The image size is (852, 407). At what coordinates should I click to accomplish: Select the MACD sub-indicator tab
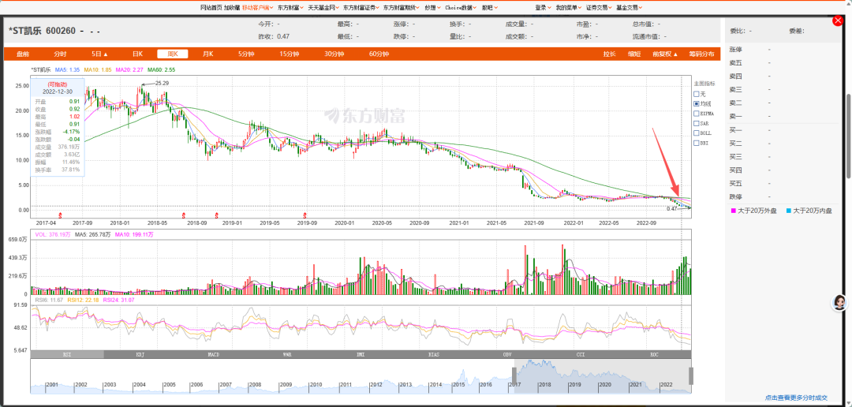pos(214,354)
